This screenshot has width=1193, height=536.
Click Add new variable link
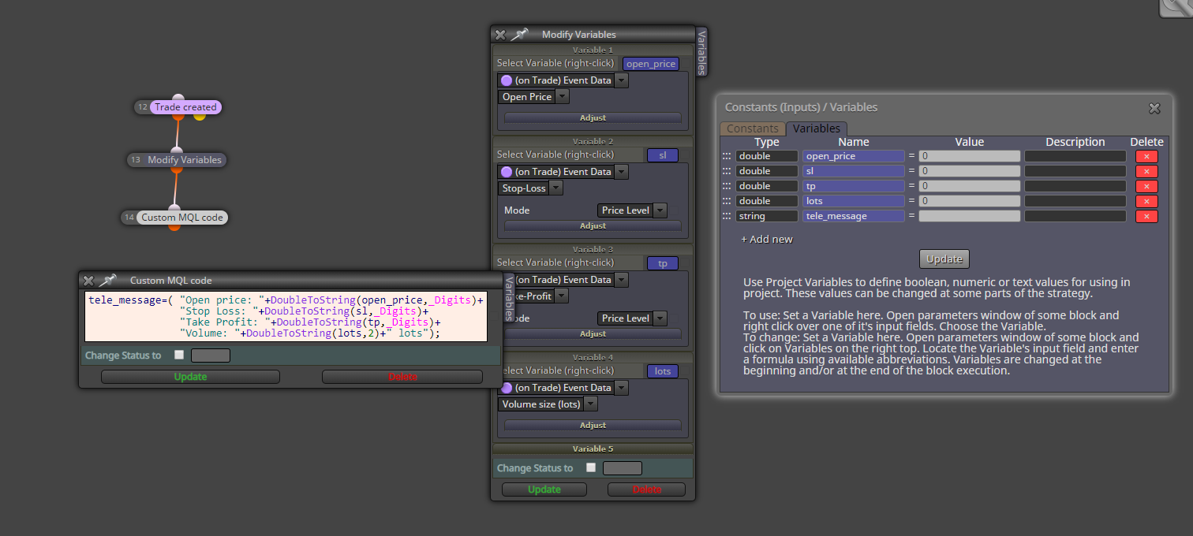tap(766, 239)
